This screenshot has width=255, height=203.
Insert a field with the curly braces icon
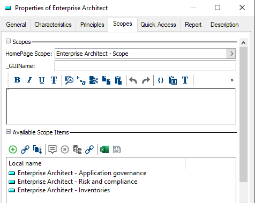point(161,80)
